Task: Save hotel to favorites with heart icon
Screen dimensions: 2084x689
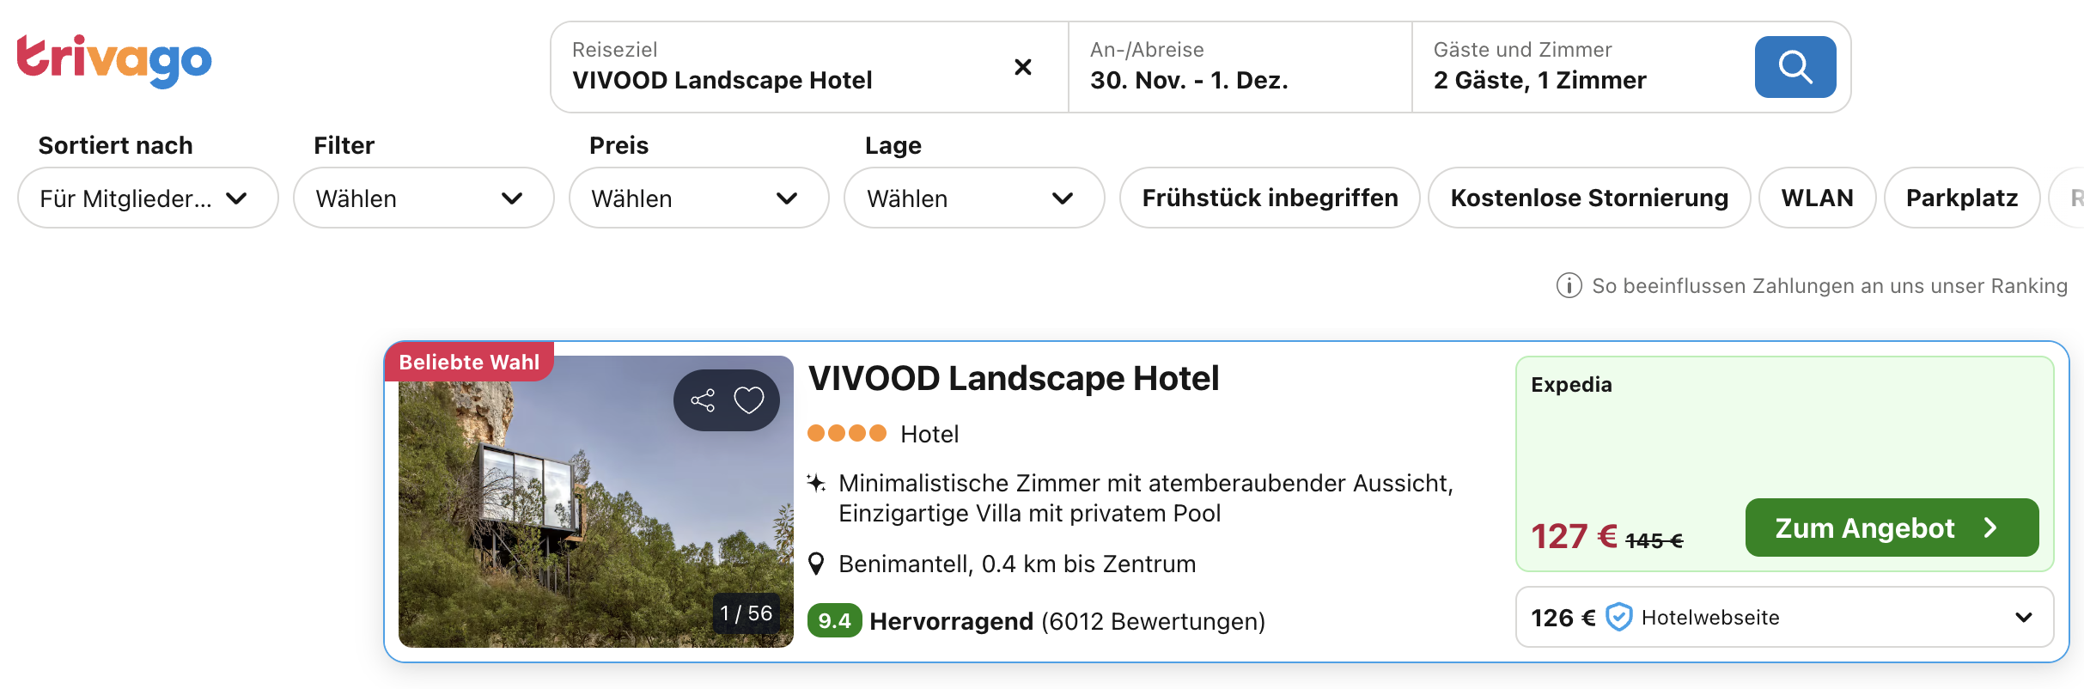Action: pyautogui.click(x=748, y=400)
